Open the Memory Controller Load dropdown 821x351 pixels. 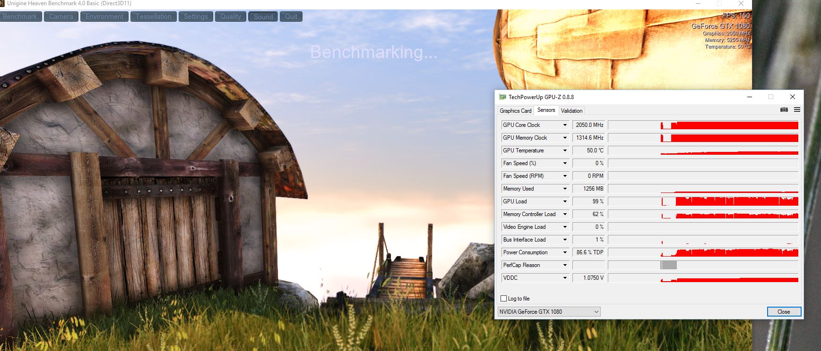pyautogui.click(x=564, y=214)
